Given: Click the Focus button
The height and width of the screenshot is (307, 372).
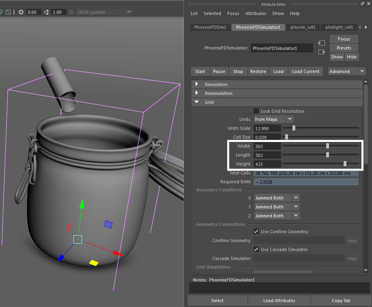Looking at the screenshot, I should point(344,39).
